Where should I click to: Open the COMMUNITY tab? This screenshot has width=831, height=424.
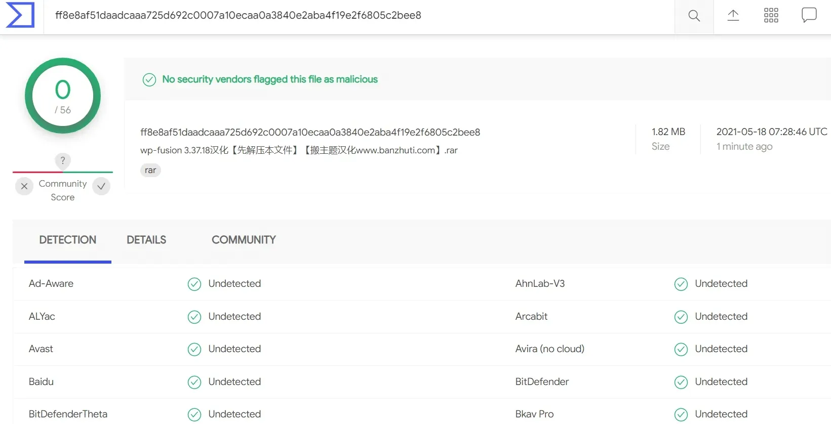pyautogui.click(x=244, y=240)
